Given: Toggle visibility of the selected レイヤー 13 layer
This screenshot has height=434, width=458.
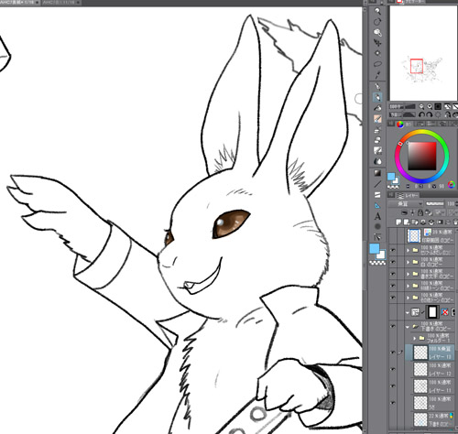Looking at the screenshot, I should pyautogui.click(x=393, y=353).
